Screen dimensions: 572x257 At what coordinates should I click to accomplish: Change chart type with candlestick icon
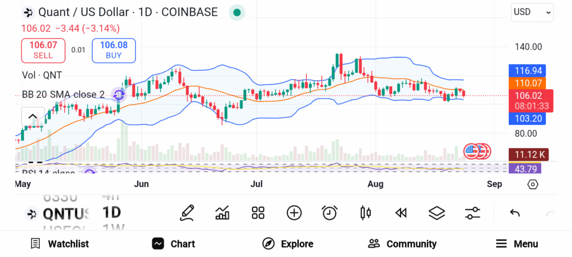coord(366,212)
